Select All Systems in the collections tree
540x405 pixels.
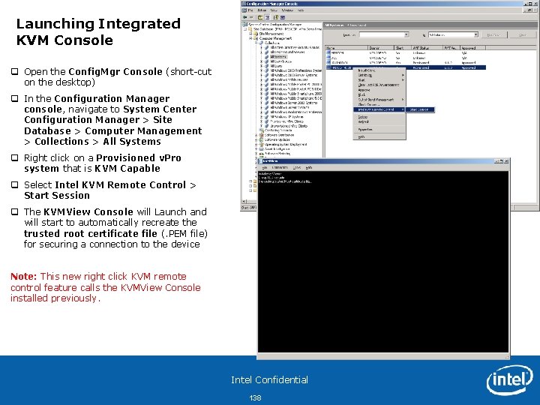[x=278, y=57]
